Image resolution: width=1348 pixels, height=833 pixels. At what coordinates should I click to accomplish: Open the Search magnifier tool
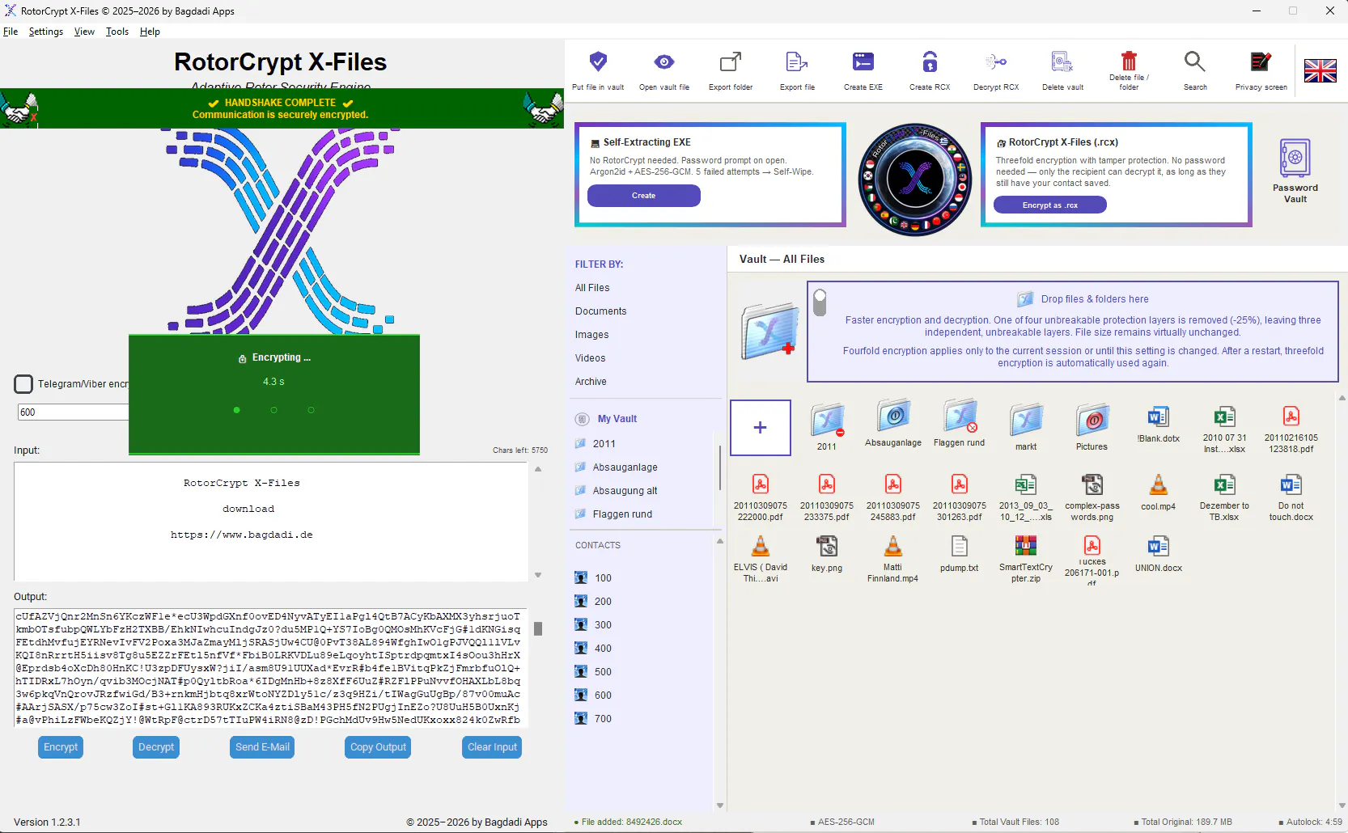click(1195, 61)
